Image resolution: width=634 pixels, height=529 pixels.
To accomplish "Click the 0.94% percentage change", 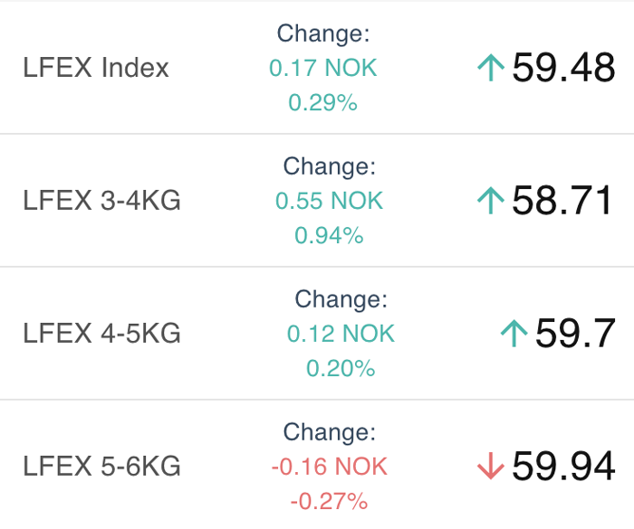I will pos(329,235).
